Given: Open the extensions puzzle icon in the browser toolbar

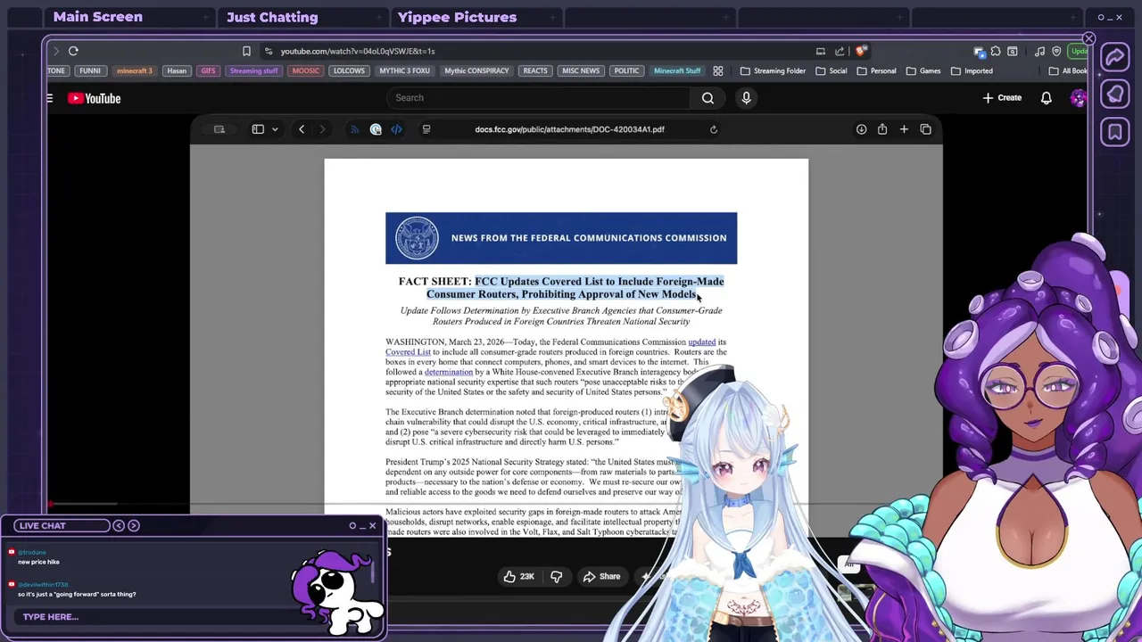Looking at the screenshot, I should [x=996, y=51].
